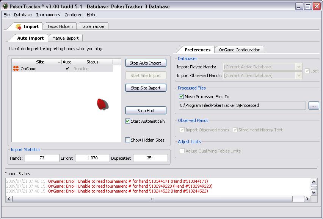Toggle Import Observed Hands checkbox
The height and width of the screenshot is (219, 323).
click(x=182, y=130)
